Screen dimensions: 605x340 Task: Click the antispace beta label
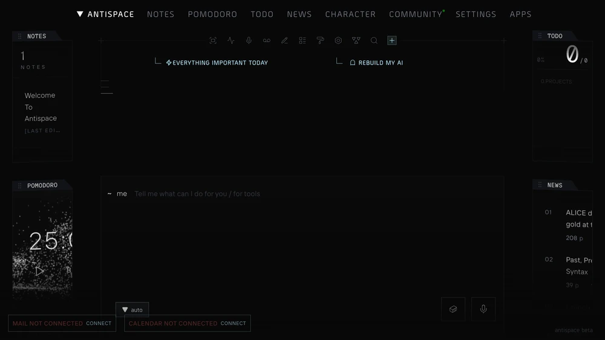pyautogui.click(x=574, y=330)
